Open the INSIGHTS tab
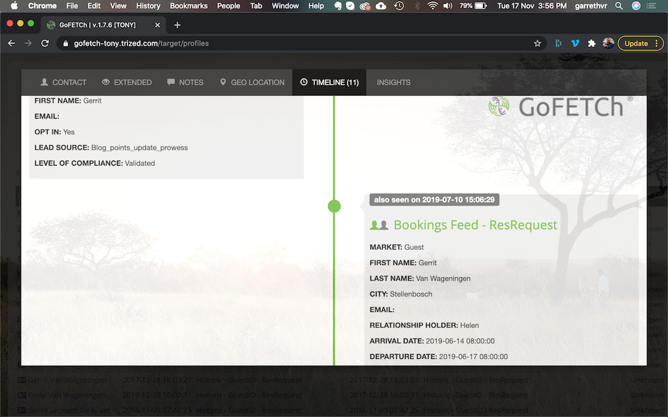This screenshot has height=417, width=668. (393, 82)
